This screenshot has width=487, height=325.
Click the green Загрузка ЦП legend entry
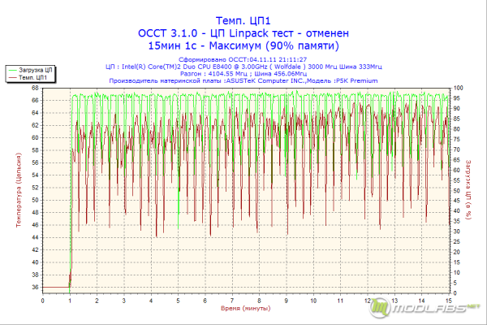[x=30, y=70]
